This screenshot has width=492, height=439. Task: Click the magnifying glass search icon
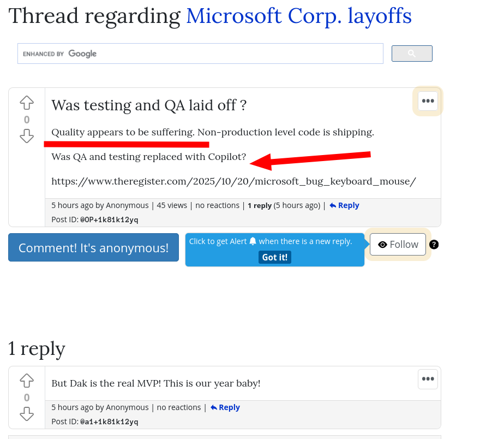[x=412, y=53]
